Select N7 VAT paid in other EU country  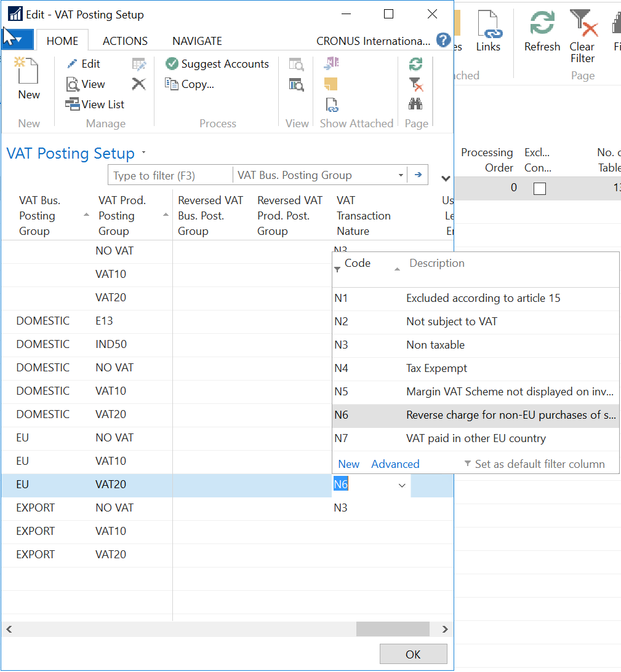pyautogui.click(x=476, y=438)
